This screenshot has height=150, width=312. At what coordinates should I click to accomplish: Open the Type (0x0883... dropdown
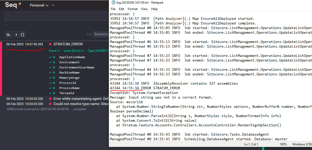pyautogui.click(x=98, y=51)
